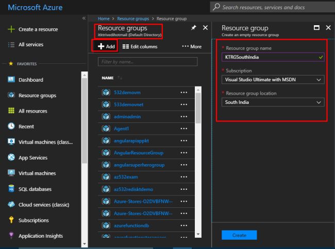Maximize the Resource group blade
Screen dimensions: 335x249
pos(316,28)
